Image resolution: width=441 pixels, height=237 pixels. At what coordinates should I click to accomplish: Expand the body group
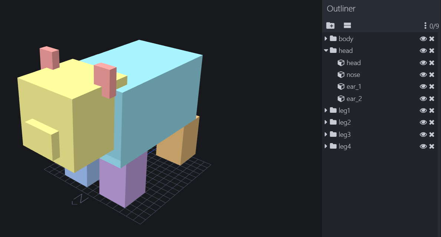coord(326,38)
